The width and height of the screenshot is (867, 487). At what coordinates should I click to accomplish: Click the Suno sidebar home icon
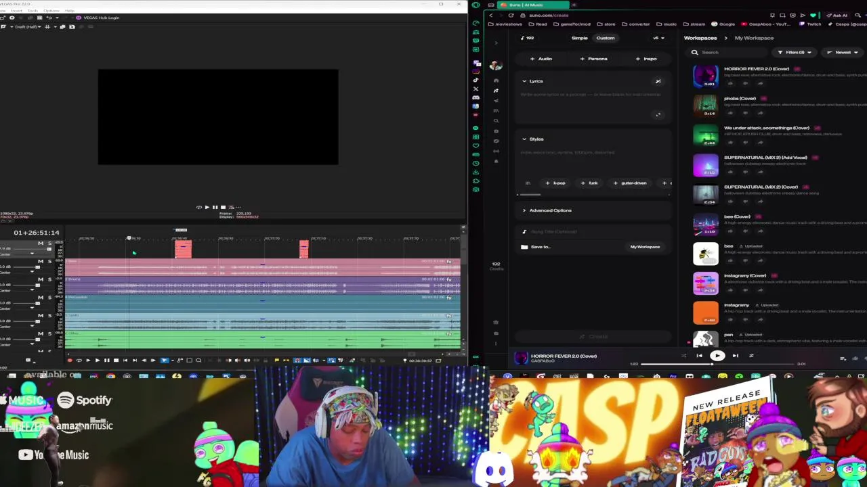496,80
